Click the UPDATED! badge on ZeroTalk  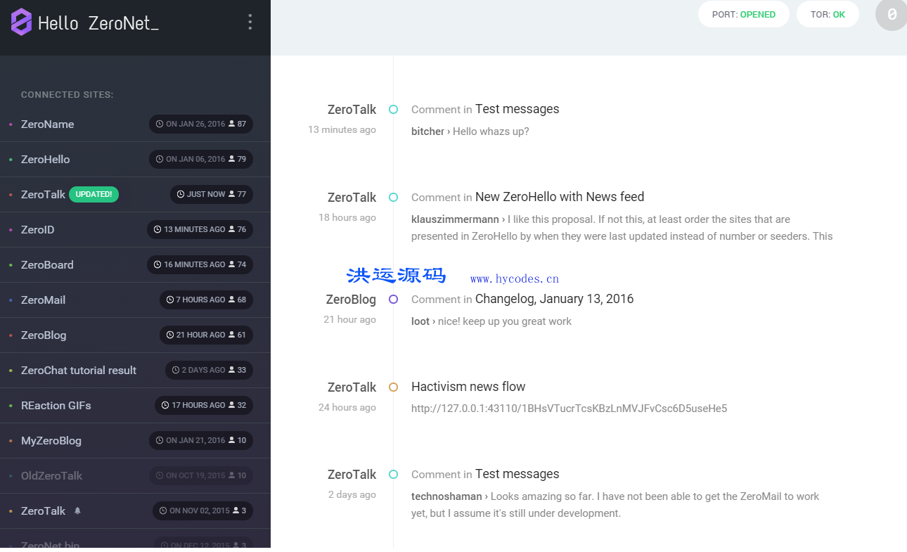[94, 195]
